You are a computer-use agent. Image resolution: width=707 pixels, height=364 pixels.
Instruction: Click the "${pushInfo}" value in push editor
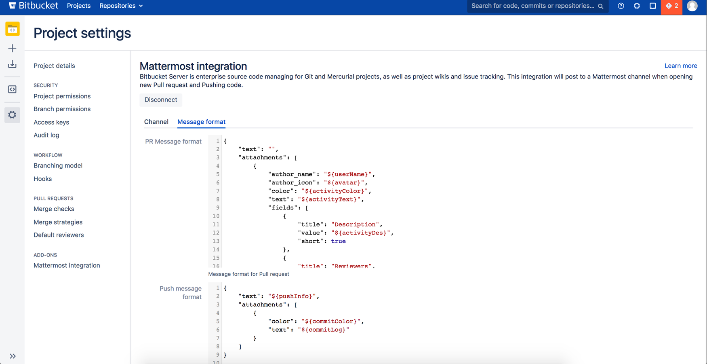tap(292, 296)
